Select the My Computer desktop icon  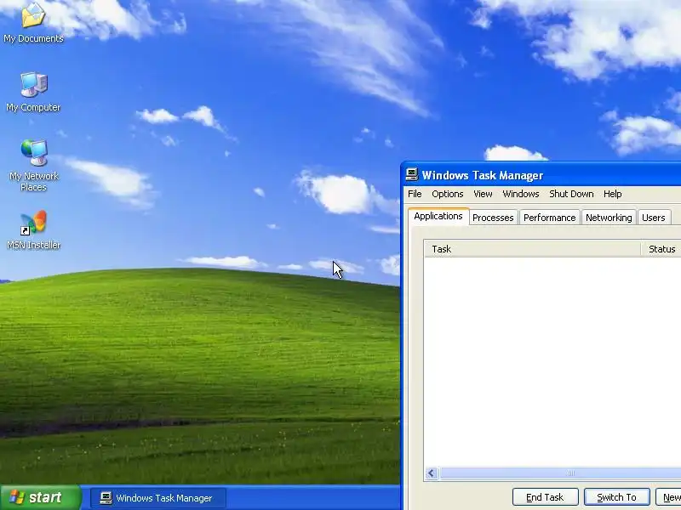point(33,92)
